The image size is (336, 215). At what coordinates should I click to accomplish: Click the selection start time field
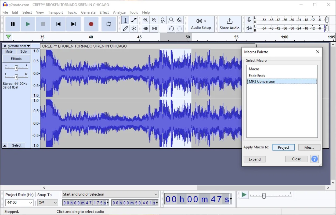pyautogui.click(x=86, y=203)
